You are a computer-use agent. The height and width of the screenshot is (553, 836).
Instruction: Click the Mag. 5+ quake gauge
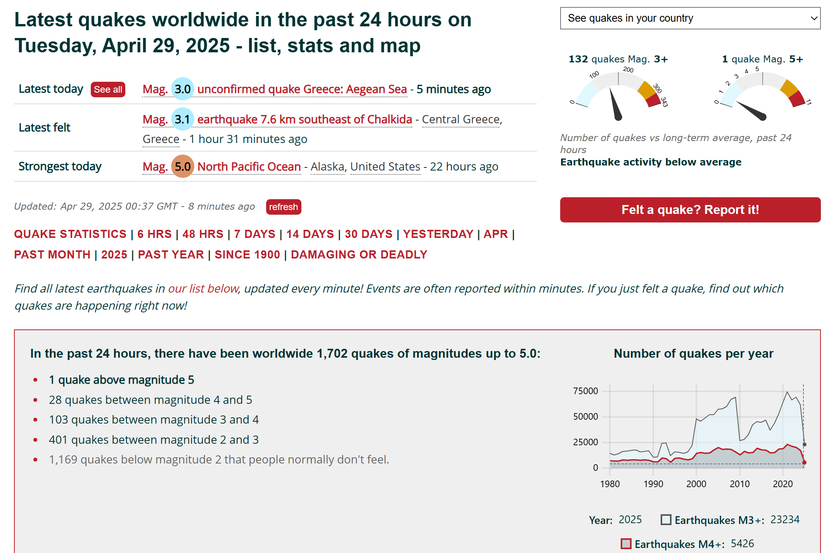(x=762, y=95)
